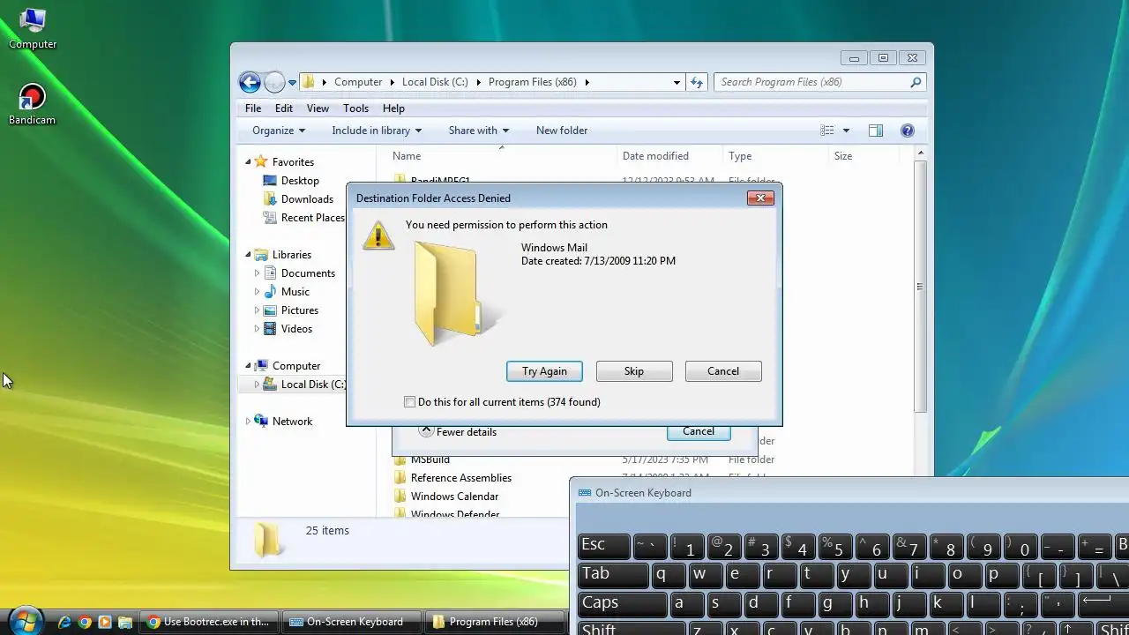Select the MSBuild folder

[x=430, y=459]
